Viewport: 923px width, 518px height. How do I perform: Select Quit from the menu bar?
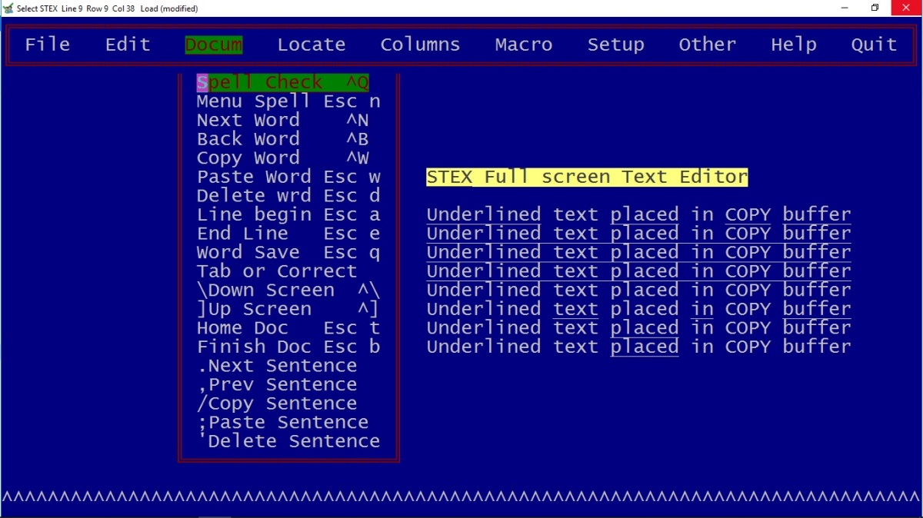coord(874,45)
